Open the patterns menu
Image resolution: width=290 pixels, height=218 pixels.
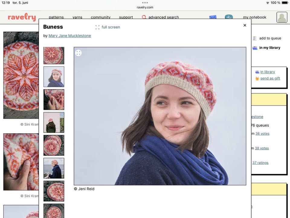pyautogui.click(x=56, y=17)
